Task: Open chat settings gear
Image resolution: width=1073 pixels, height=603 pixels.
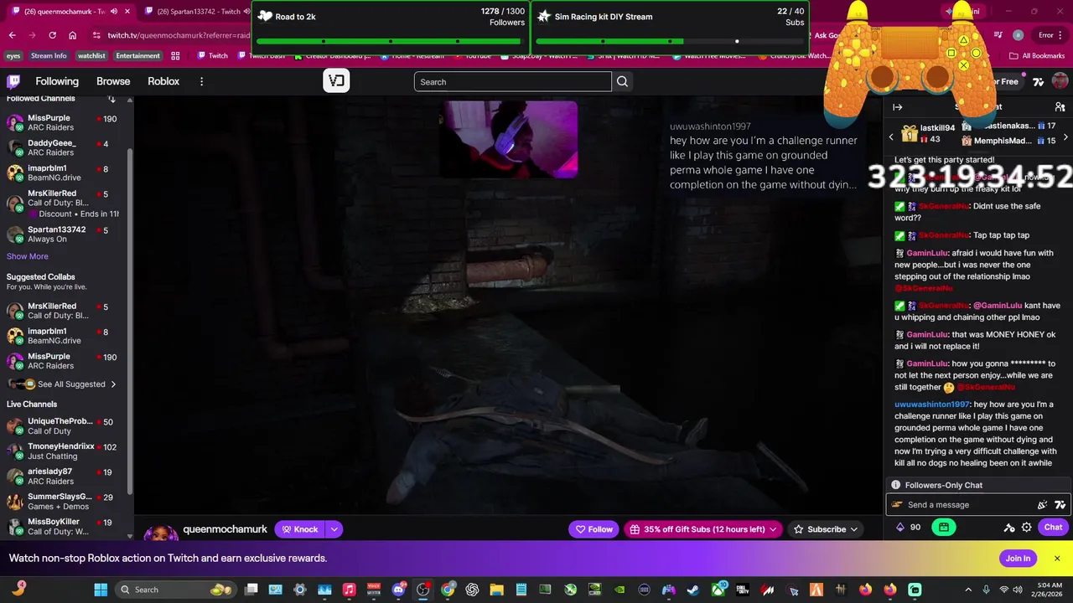Action: (x=1026, y=528)
